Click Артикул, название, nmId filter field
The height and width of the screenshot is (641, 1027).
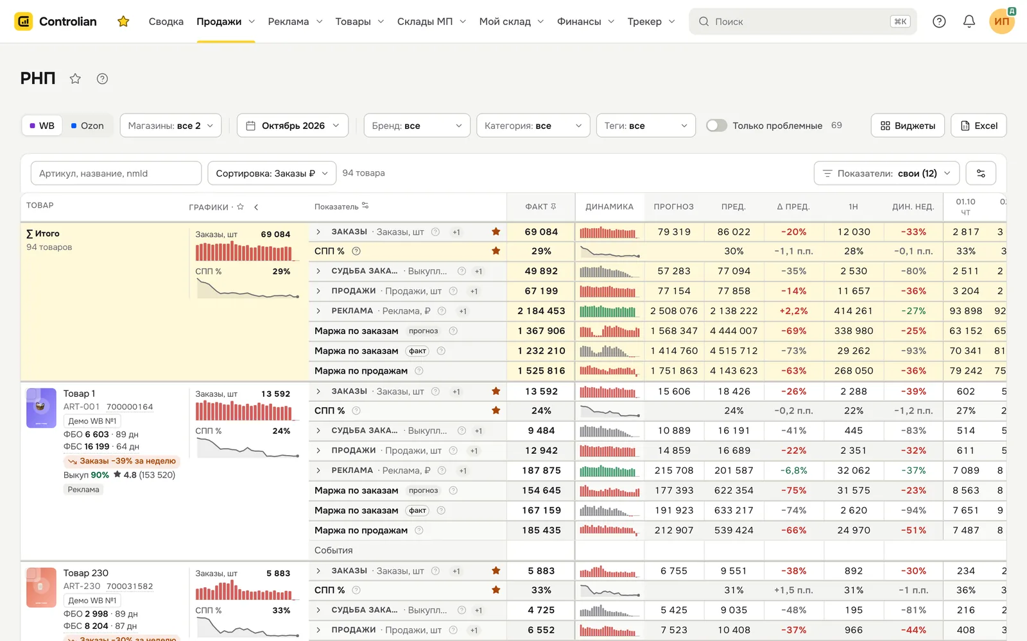point(116,173)
